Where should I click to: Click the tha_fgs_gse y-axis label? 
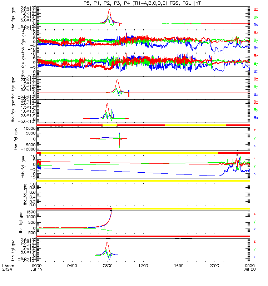point(13,18)
